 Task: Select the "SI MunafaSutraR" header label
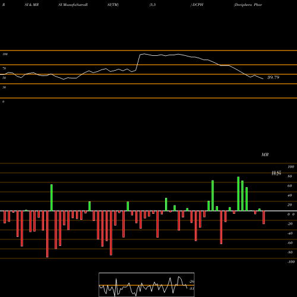[73, 5]
